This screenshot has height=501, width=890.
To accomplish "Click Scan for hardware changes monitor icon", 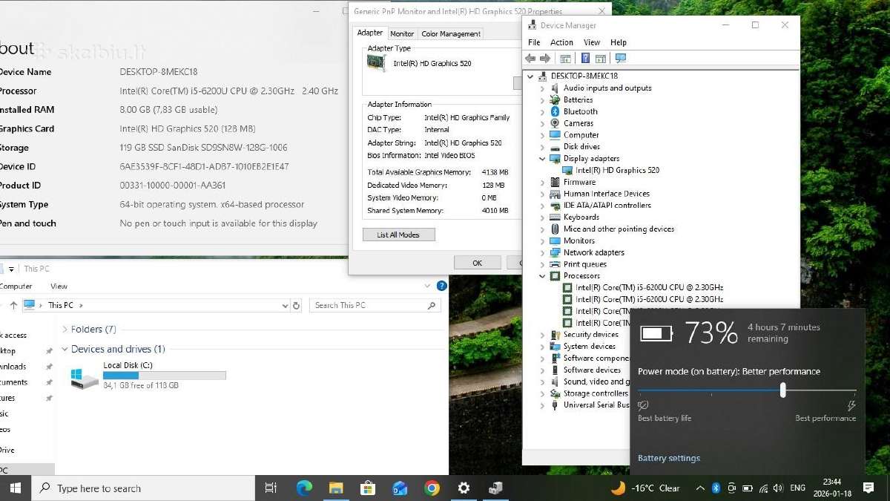I will tap(621, 59).
